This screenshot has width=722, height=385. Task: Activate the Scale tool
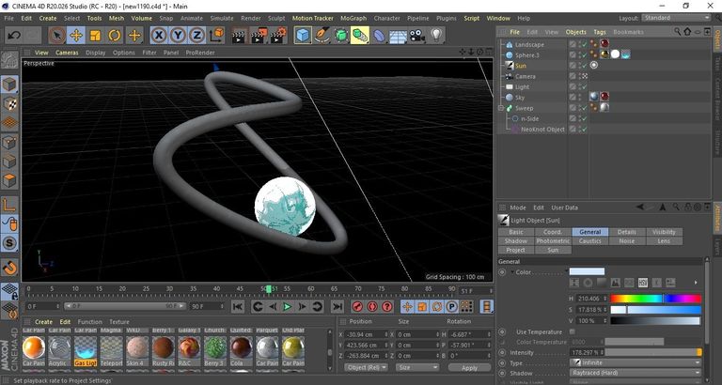(x=95, y=36)
